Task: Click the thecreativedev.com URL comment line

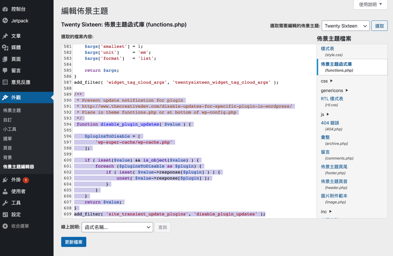Action: [x=184, y=106]
